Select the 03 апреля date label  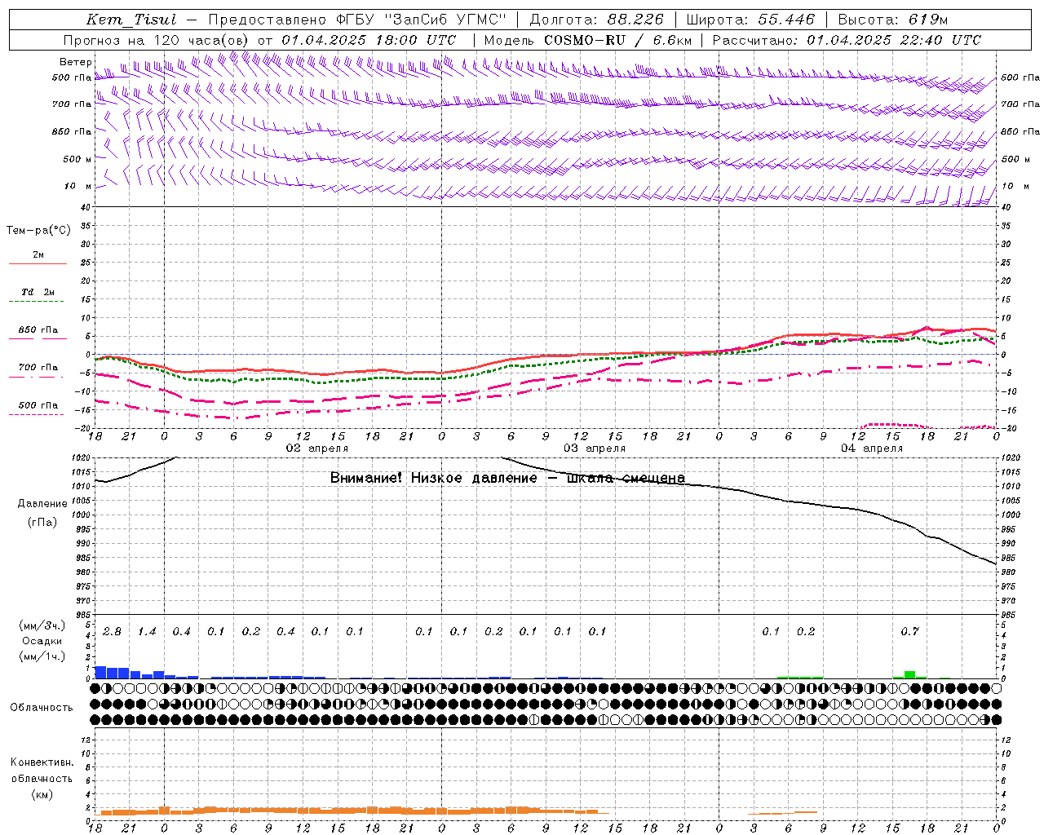(595, 448)
